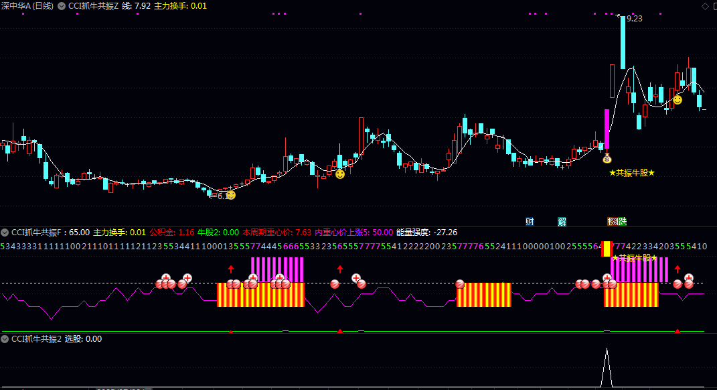Click the 解 info marker
The image size is (717, 390).
pyautogui.click(x=562, y=222)
